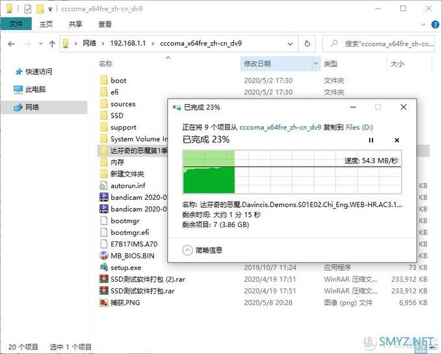Sort by the 类型 column header
Screen dimensions: 442x354
tap(331, 64)
